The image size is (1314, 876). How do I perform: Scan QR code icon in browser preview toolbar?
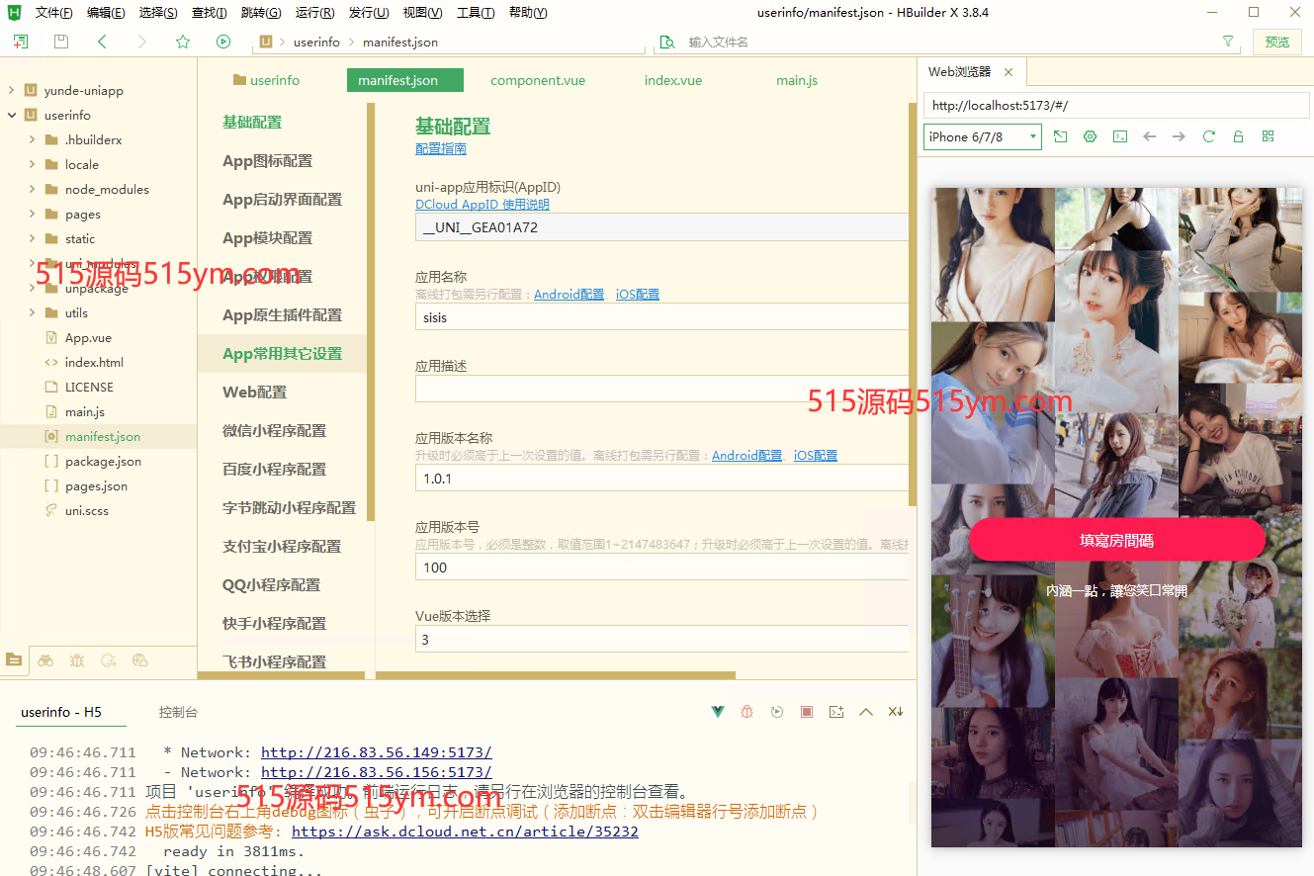click(x=1269, y=136)
